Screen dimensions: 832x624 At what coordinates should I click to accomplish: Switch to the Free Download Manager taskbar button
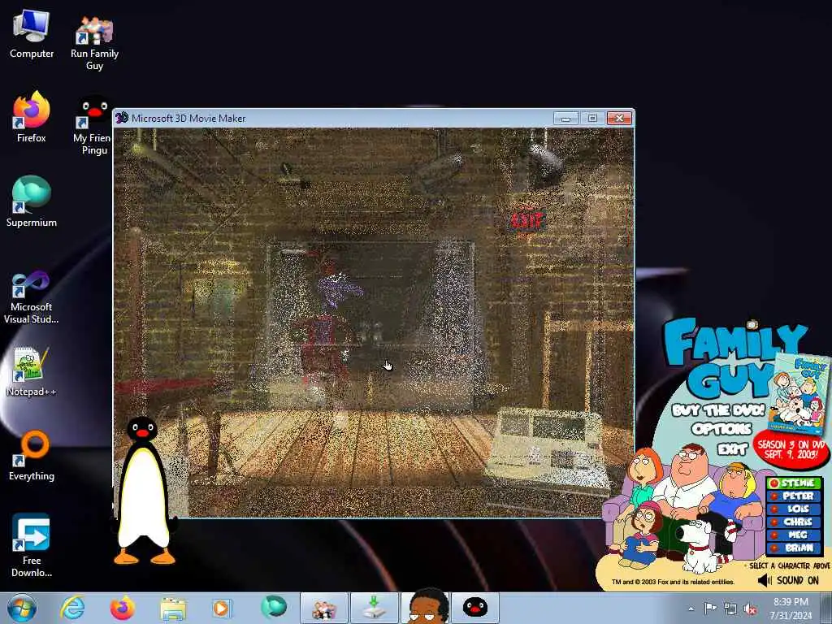(x=374, y=609)
